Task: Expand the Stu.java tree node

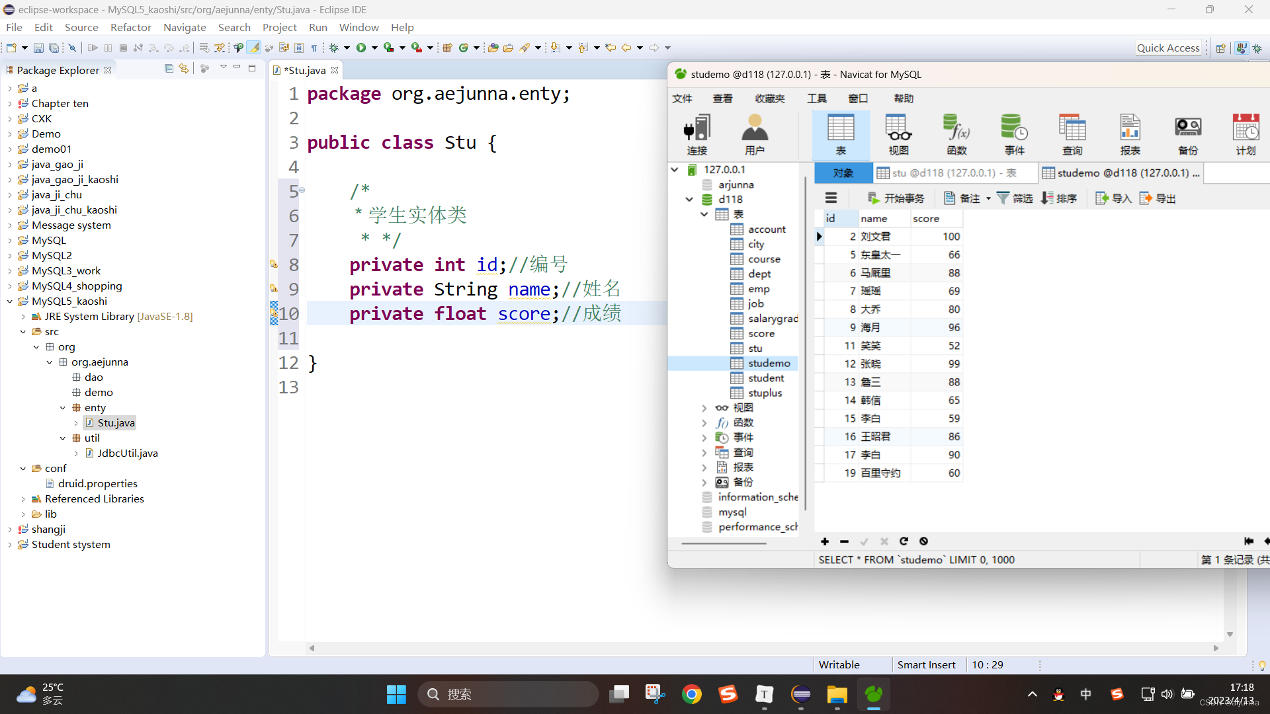Action: tap(76, 423)
